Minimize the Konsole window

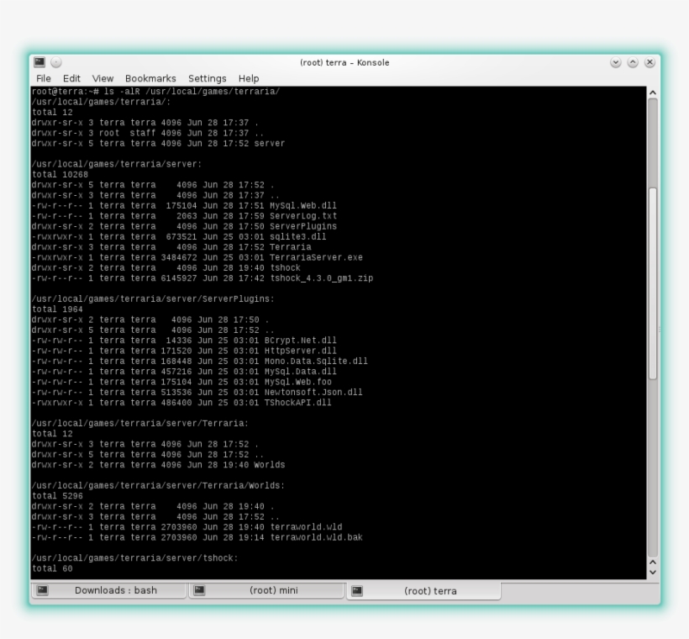[616, 63]
